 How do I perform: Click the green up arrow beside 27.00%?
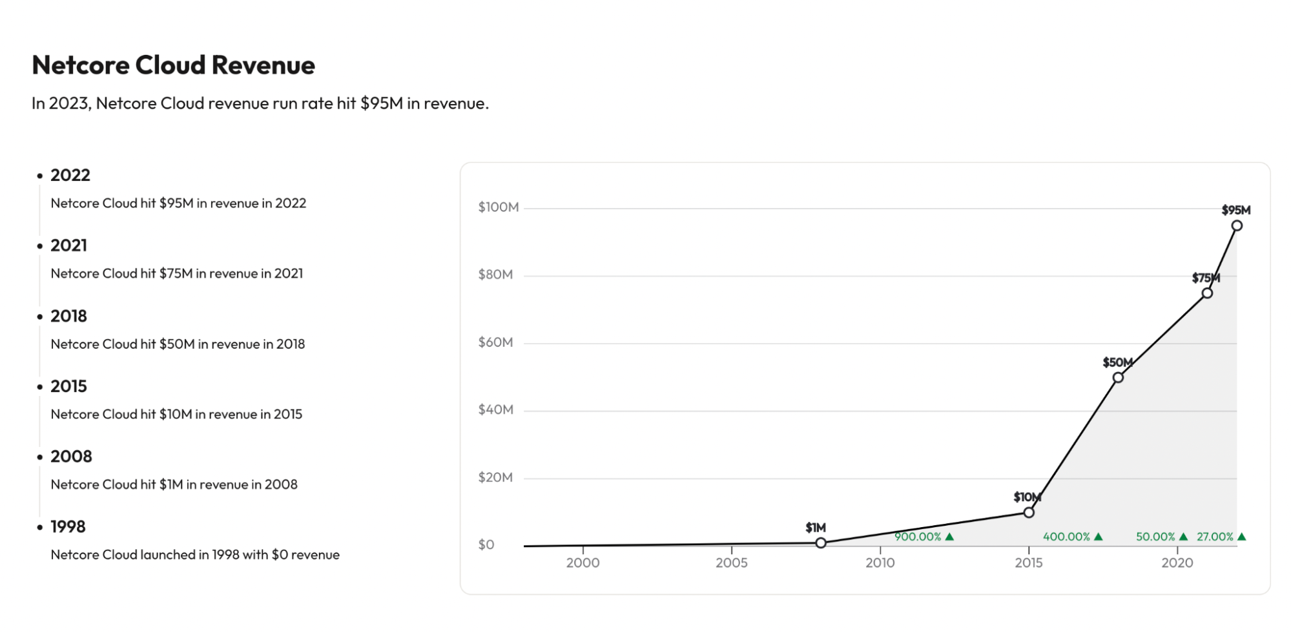(x=1242, y=537)
